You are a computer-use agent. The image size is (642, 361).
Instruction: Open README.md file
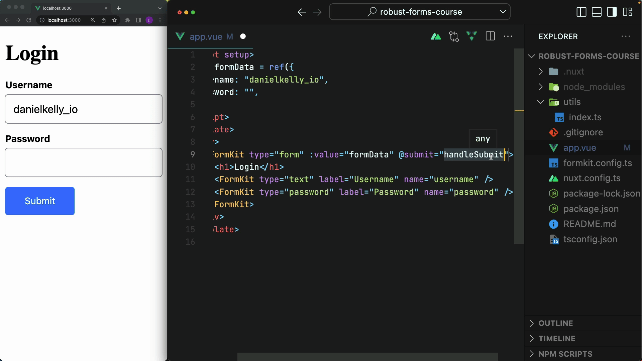pyautogui.click(x=583, y=224)
